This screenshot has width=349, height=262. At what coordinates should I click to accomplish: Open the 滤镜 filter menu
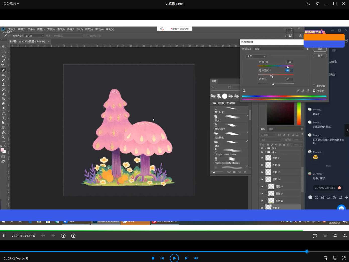point(71,29)
